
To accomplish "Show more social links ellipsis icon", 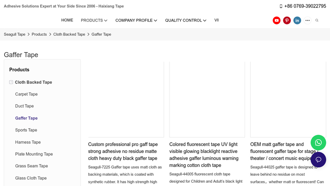I will coord(307,20).
